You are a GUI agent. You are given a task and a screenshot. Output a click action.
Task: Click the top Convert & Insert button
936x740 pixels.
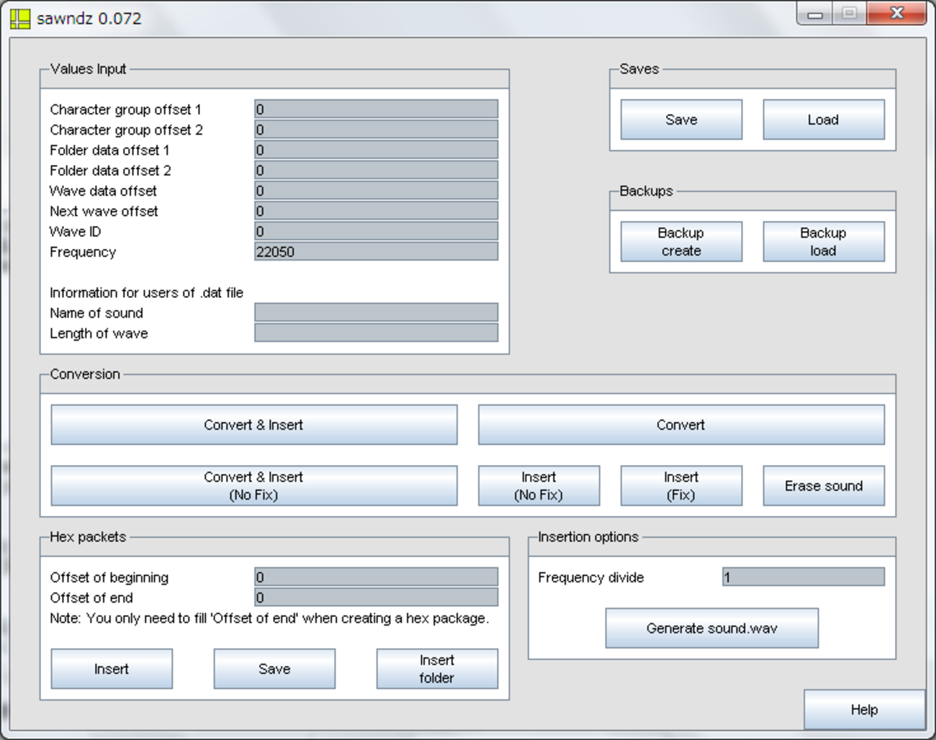click(254, 425)
